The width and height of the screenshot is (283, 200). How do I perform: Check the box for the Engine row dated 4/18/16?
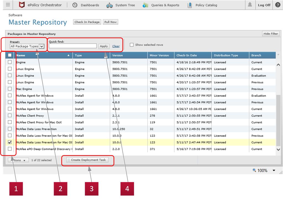(x=10, y=62)
